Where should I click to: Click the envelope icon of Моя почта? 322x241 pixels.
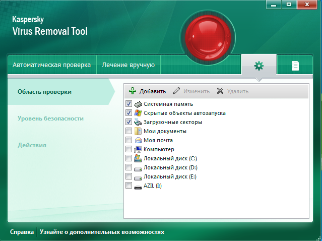[x=138, y=140]
